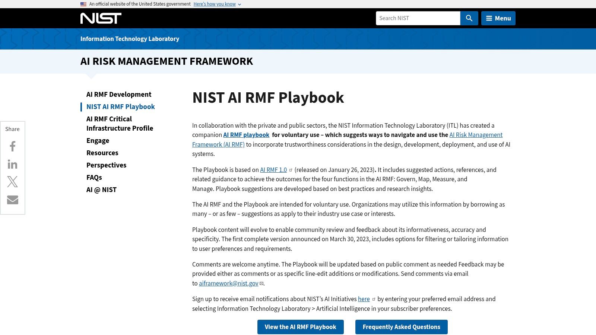Select AI RMF Critical Infrastructure Profile
This screenshot has height=335, width=596.
[120, 124]
